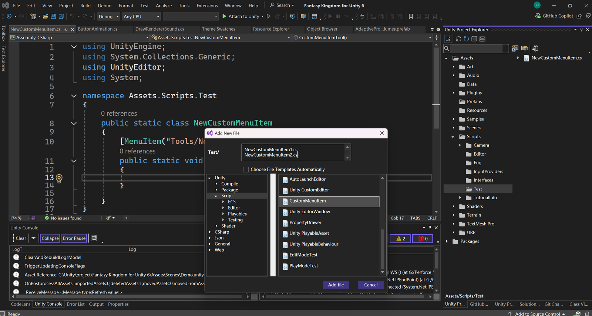The width and height of the screenshot is (592, 316).
Task: Select the Unity EditorWindow template
Action: tap(310, 212)
